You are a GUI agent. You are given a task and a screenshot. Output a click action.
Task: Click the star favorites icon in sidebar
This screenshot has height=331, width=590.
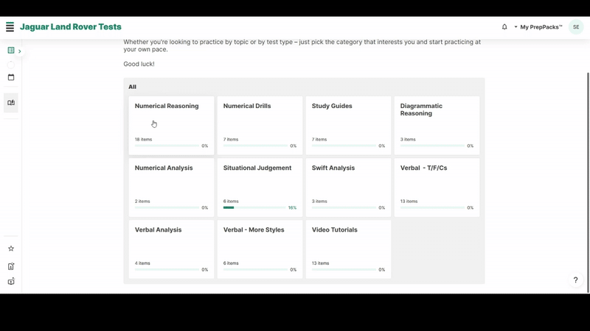[x=11, y=249]
